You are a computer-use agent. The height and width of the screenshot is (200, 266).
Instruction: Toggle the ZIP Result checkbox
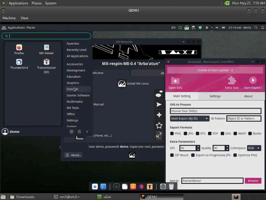pyautogui.click(x=172, y=155)
